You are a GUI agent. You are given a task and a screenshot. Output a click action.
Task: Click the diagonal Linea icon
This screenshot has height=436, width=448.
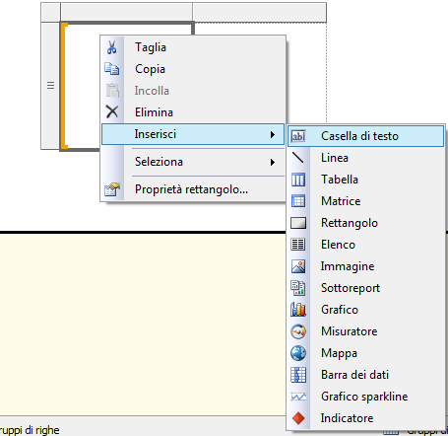click(x=298, y=158)
